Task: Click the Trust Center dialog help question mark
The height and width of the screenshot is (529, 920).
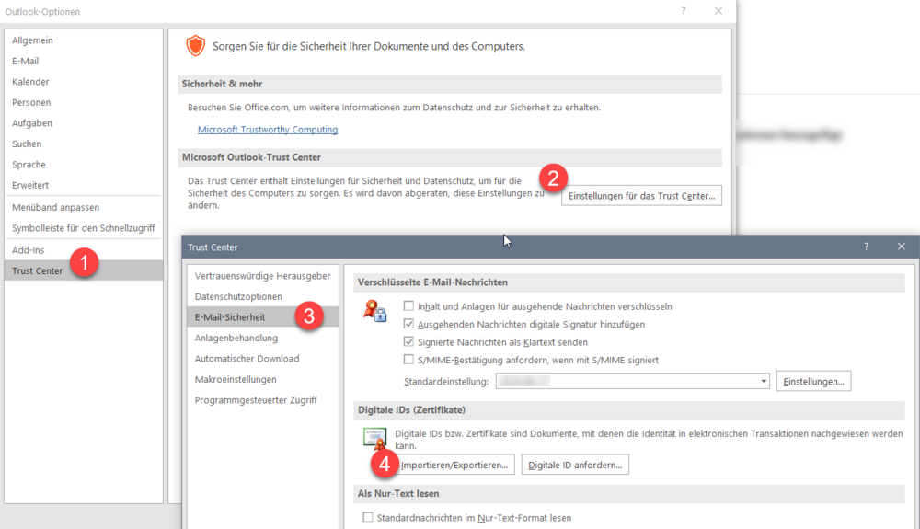Action: click(866, 247)
